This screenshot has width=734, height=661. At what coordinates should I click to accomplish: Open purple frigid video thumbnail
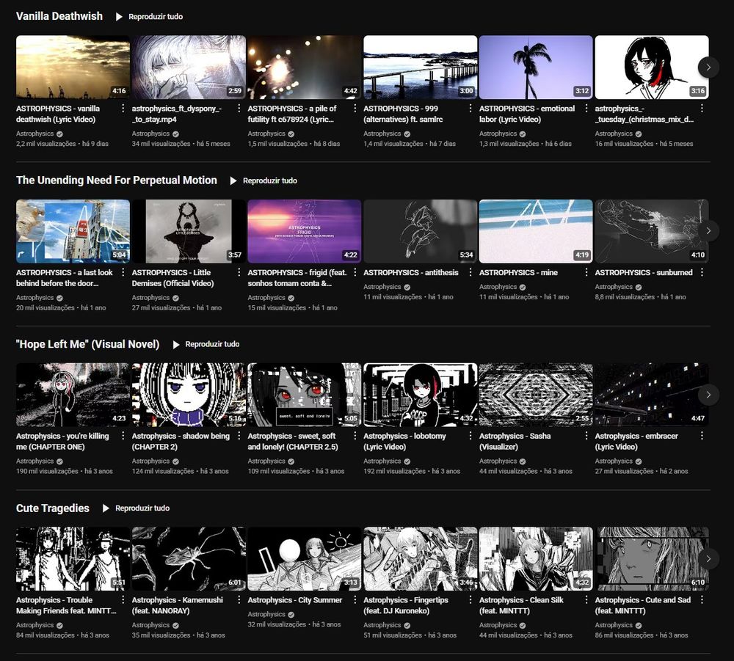(x=305, y=231)
